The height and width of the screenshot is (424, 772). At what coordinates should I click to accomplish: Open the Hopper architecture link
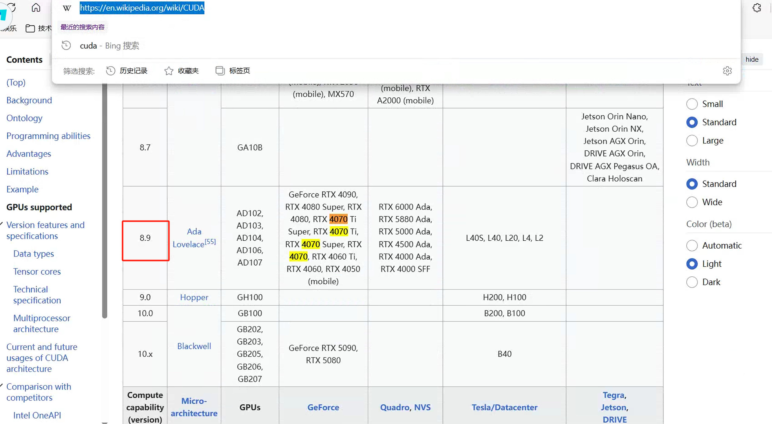[194, 297]
